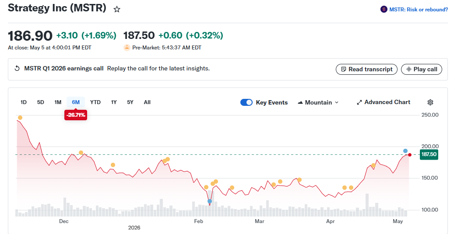Viewport: 454px width, 234px height.
Task: Switch the chart to YTD
Action: pos(95,102)
